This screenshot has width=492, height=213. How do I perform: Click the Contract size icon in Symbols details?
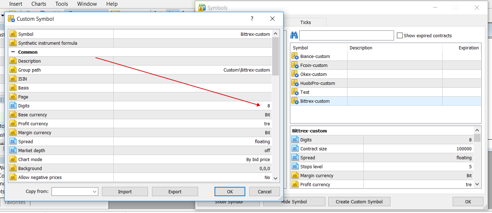(x=295, y=149)
